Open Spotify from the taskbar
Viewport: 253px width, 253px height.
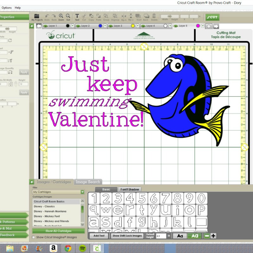click(x=83, y=248)
